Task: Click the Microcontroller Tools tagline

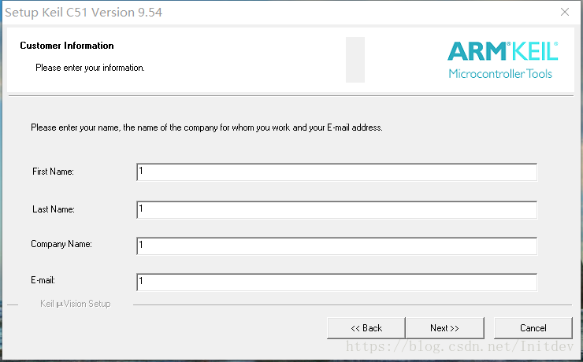Action: click(x=500, y=74)
